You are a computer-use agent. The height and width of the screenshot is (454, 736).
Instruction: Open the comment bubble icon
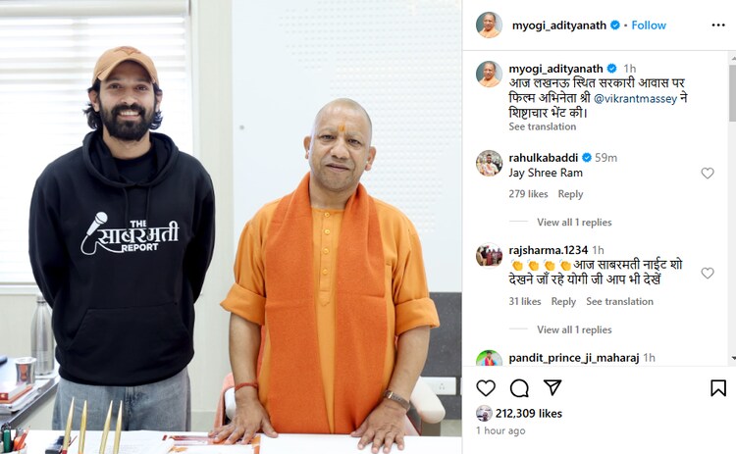click(x=519, y=388)
